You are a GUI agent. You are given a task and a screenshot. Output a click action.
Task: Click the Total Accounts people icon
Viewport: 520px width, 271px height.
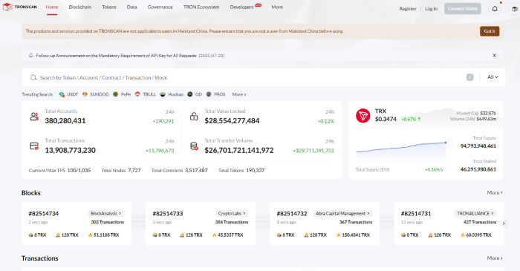34,117
